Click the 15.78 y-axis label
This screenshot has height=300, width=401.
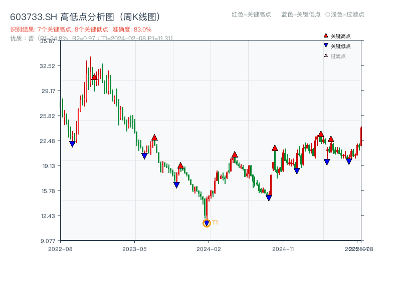point(48,191)
